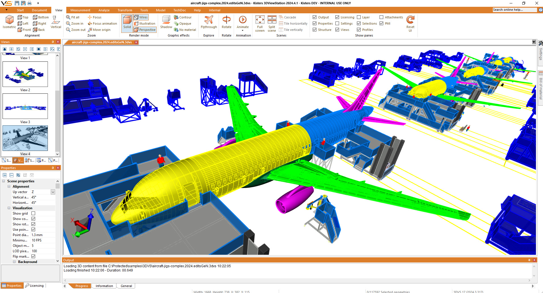The image size is (543, 293).
Task: Collapse the Scene properties group
Action: tap(3, 181)
